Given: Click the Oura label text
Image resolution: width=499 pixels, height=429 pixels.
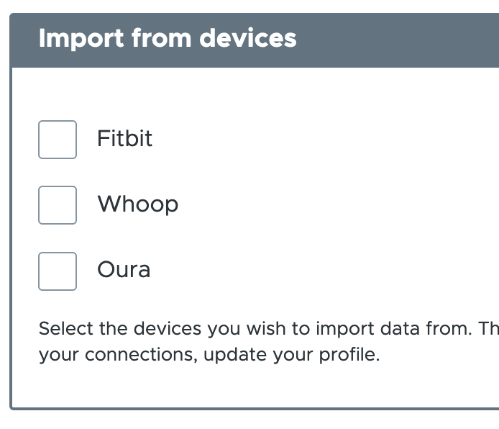Looking at the screenshot, I should click(124, 270).
